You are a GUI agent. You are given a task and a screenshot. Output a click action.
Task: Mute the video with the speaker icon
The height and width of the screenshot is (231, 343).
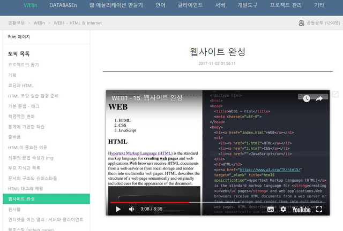coord(131,209)
